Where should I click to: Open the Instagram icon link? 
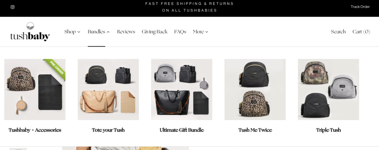pos(13,7)
